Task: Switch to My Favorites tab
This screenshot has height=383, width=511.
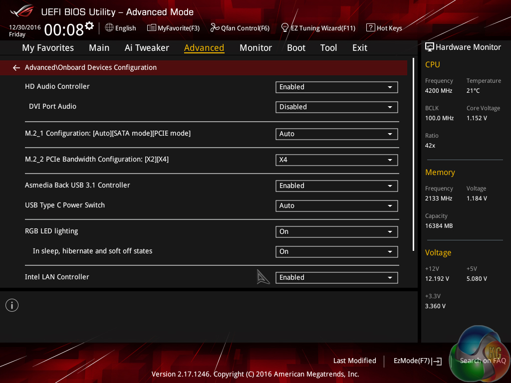Action: click(x=48, y=48)
